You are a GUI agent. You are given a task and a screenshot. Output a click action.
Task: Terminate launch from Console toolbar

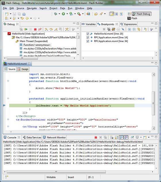(x=96, y=137)
